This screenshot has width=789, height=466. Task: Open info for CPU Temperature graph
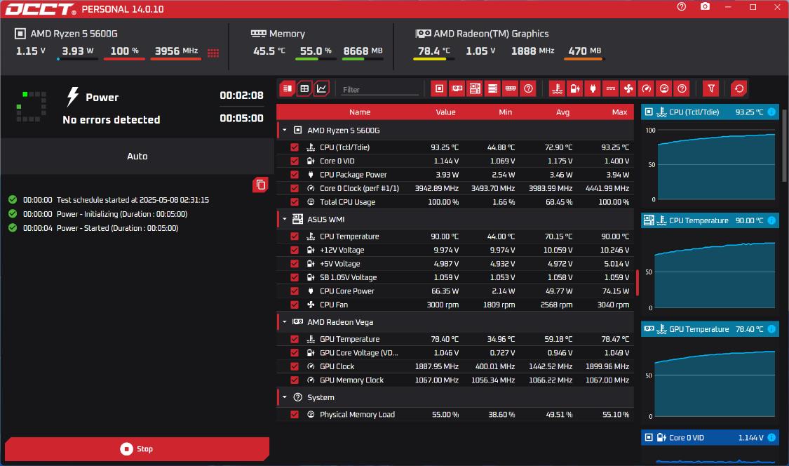click(x=771, y=220)
